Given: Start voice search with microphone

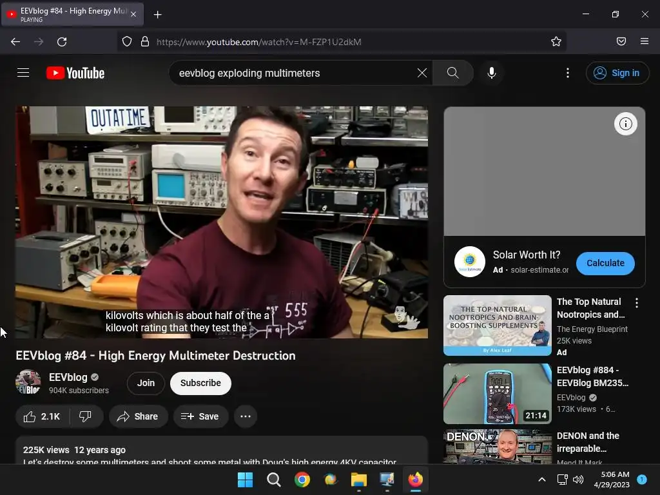Looking at the screenshot, I should [x=491, y=73].
